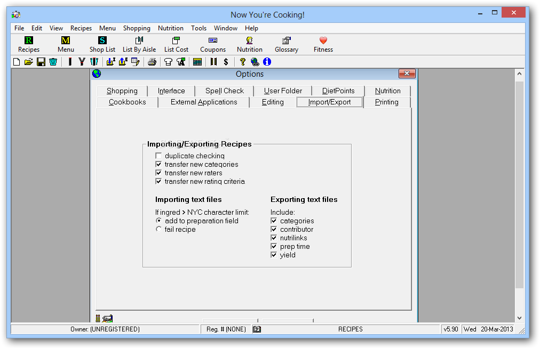The image size is (540, 349).
Task: Click the Y-shaped filter icon
Action: tap(82, 62)
